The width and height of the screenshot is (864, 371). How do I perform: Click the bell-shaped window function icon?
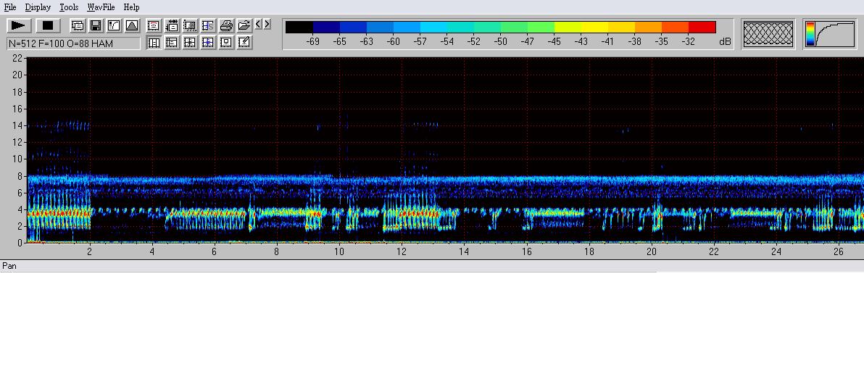click(132, 25)
